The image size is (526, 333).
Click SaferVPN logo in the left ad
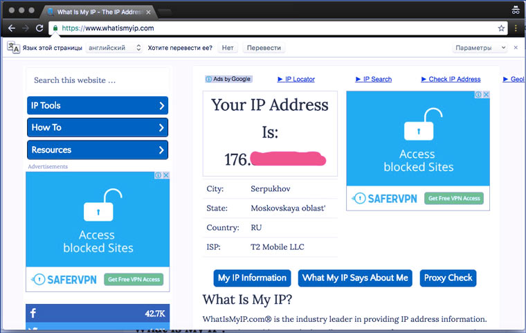[x=64, y=280]
